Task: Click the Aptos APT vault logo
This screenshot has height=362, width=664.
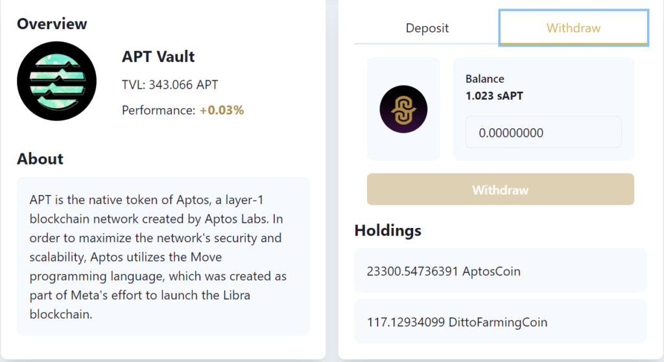Action: [x=56, y=81]
